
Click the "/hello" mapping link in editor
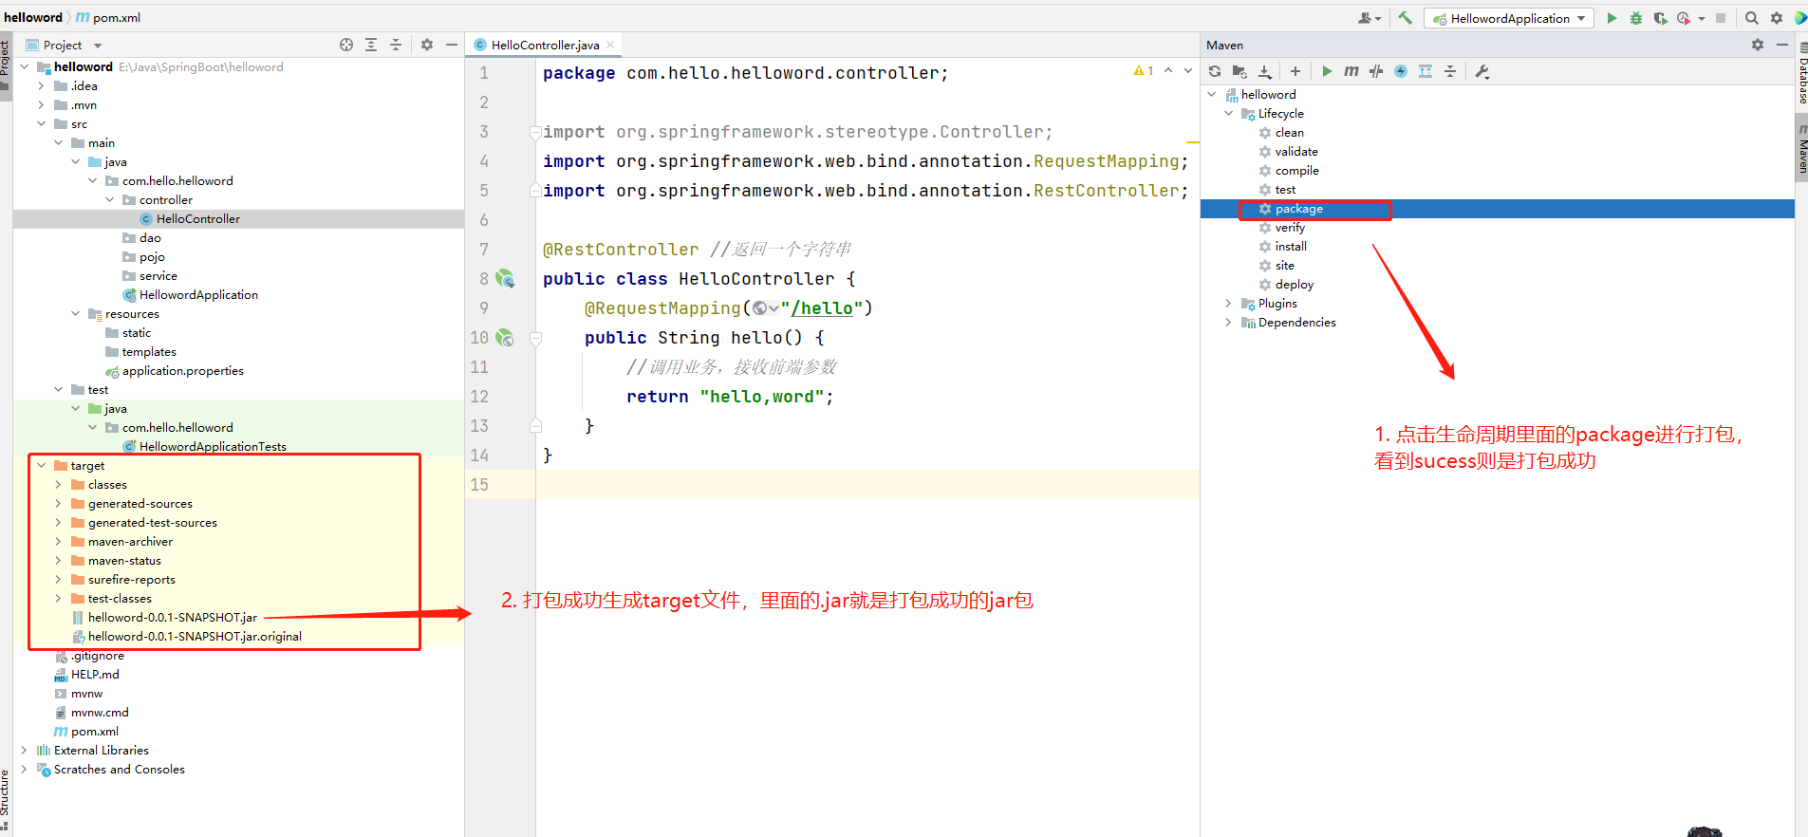(x=821, y=308)
